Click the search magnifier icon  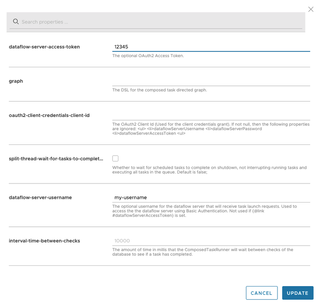tap(16, 21)
